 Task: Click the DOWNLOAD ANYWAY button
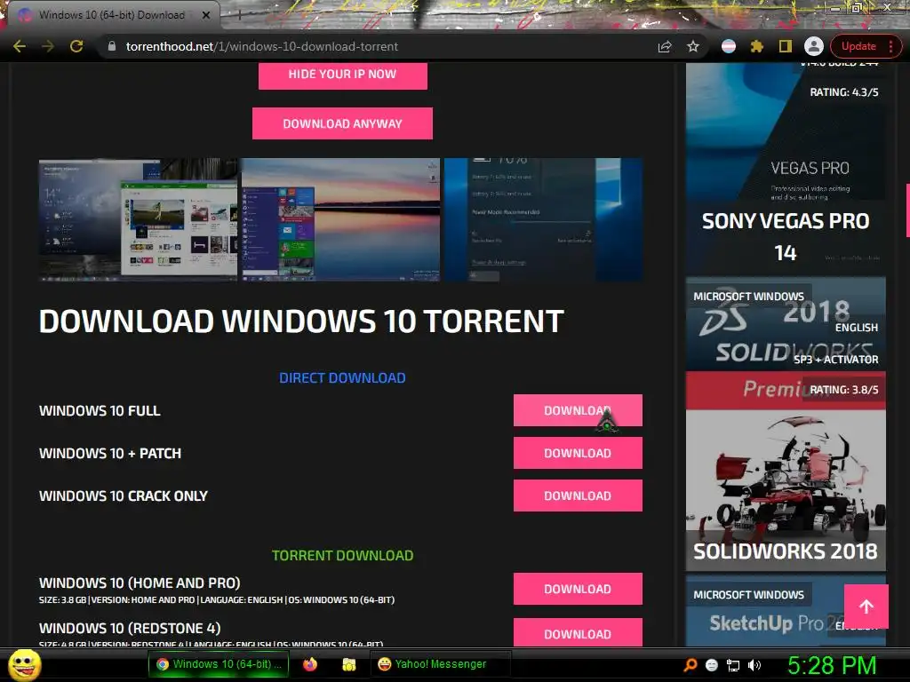pos(342,123)
